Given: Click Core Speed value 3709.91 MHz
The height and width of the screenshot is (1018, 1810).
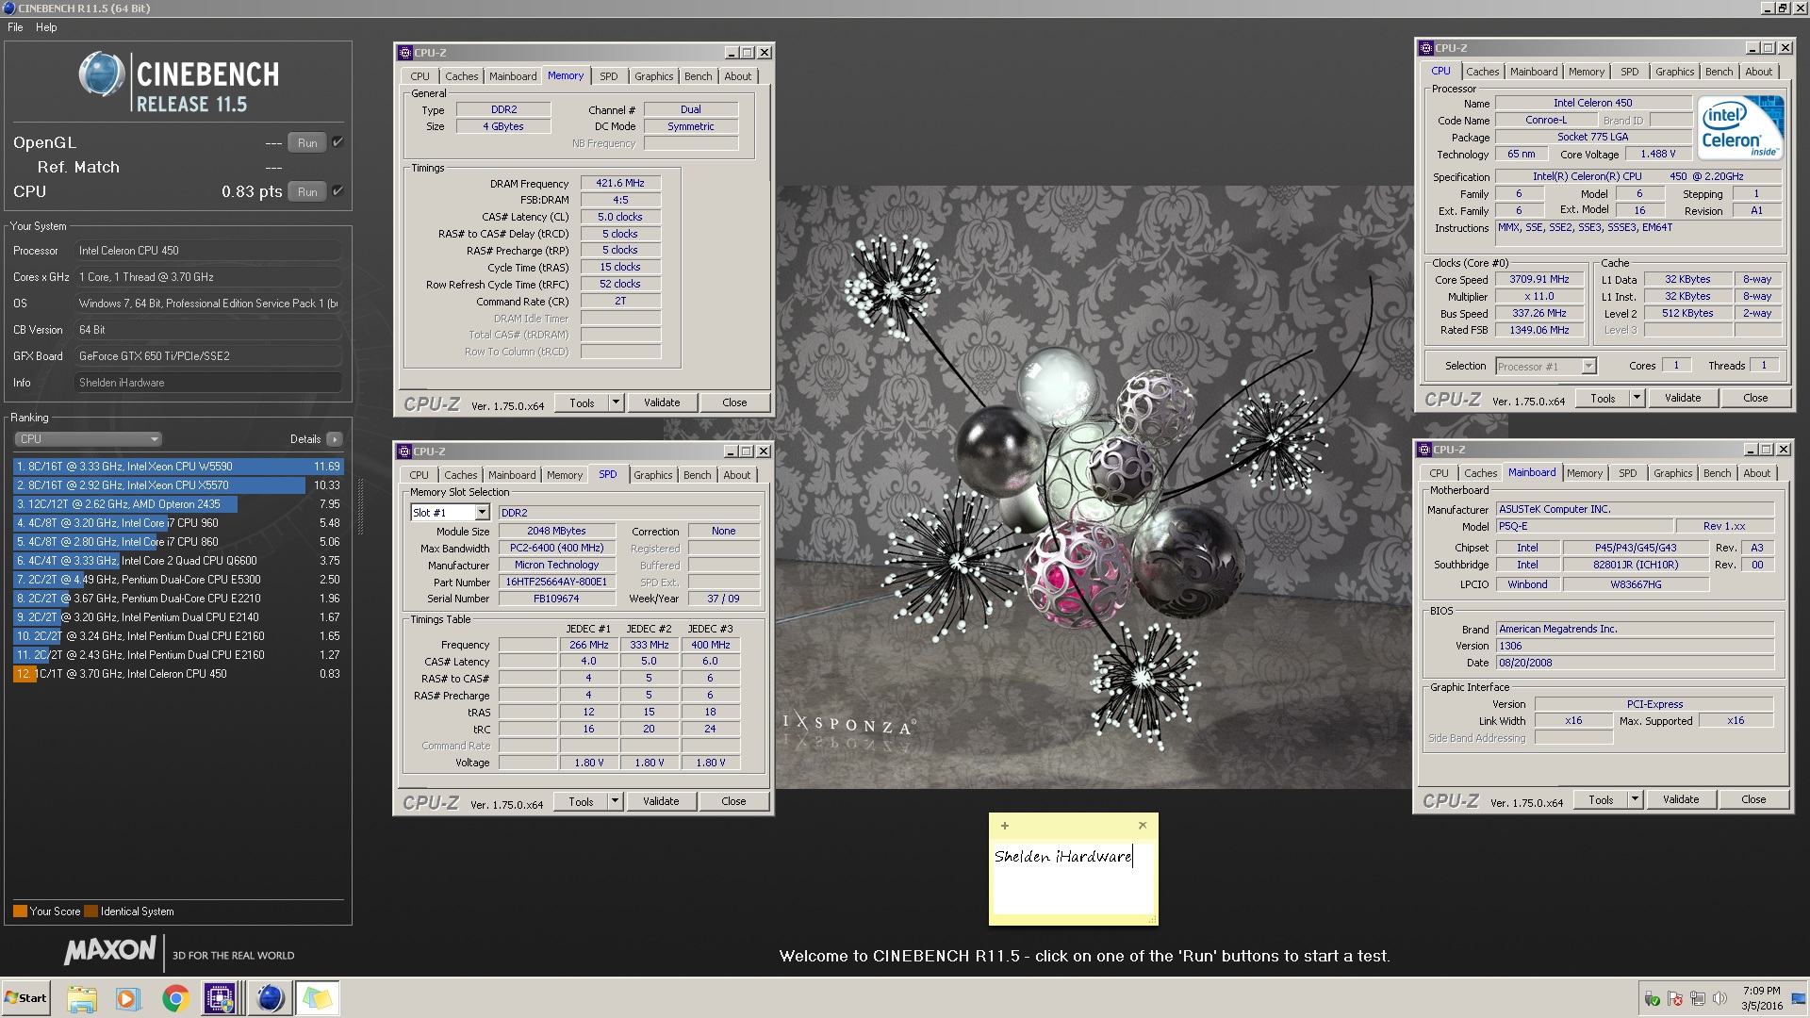Looking at the screenshot, I should (x=1539, y=280).
